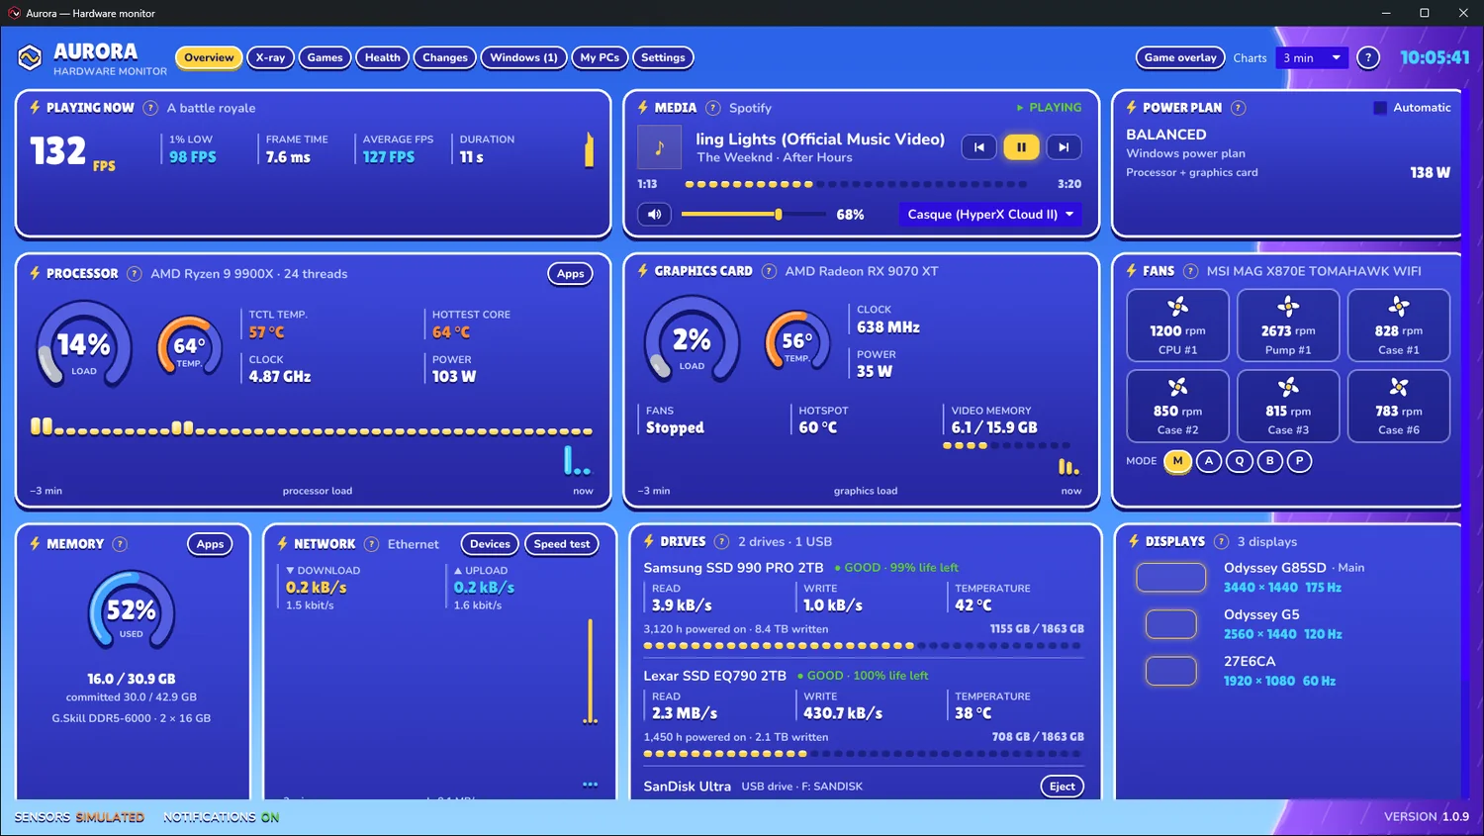Image resolution: width=1484 pixels, height=836 pixels.
Task: Click the Graphics Card help icon
Action: tap(769, 271)
